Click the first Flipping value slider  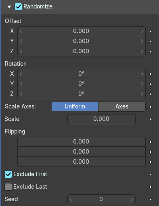coord(82,141)
